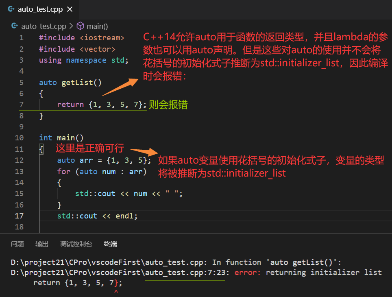The width and height of the screenshot is (392, 297).
Task: Click line number 17 in the gutter
Action: click(x=19, y=216)
